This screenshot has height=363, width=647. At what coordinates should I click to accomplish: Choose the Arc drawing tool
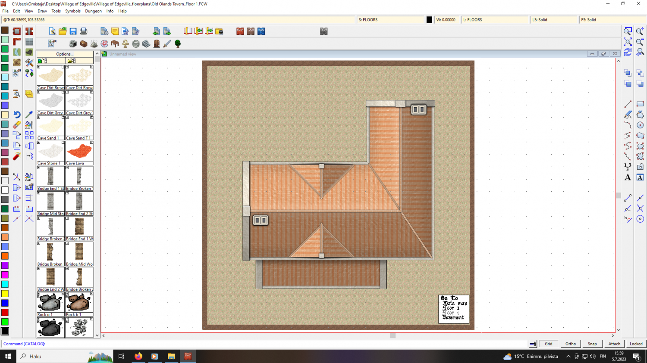tap(628, 125)
